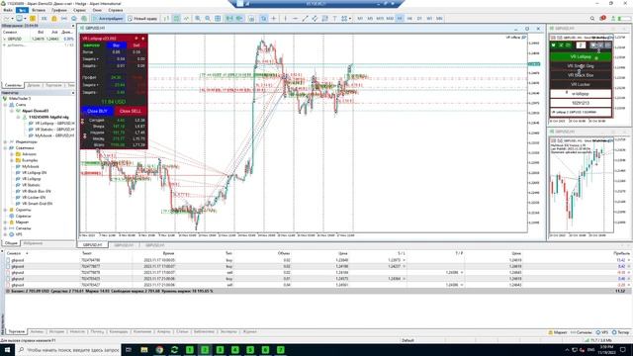Click the VR Locker button right panel

581,84
